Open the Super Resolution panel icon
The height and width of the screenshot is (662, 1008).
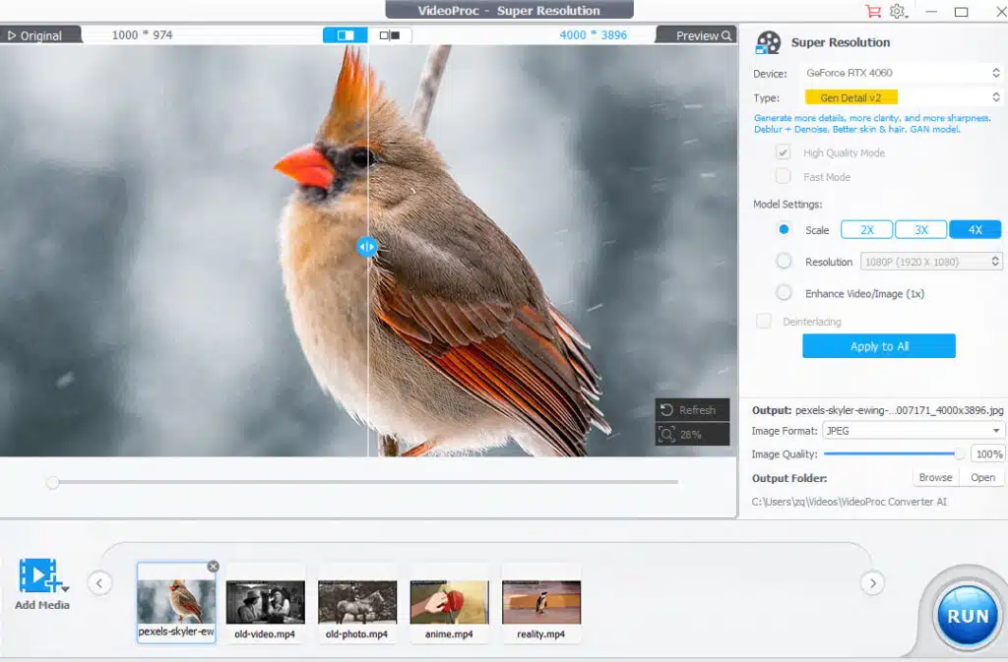[x=768, y=41]
